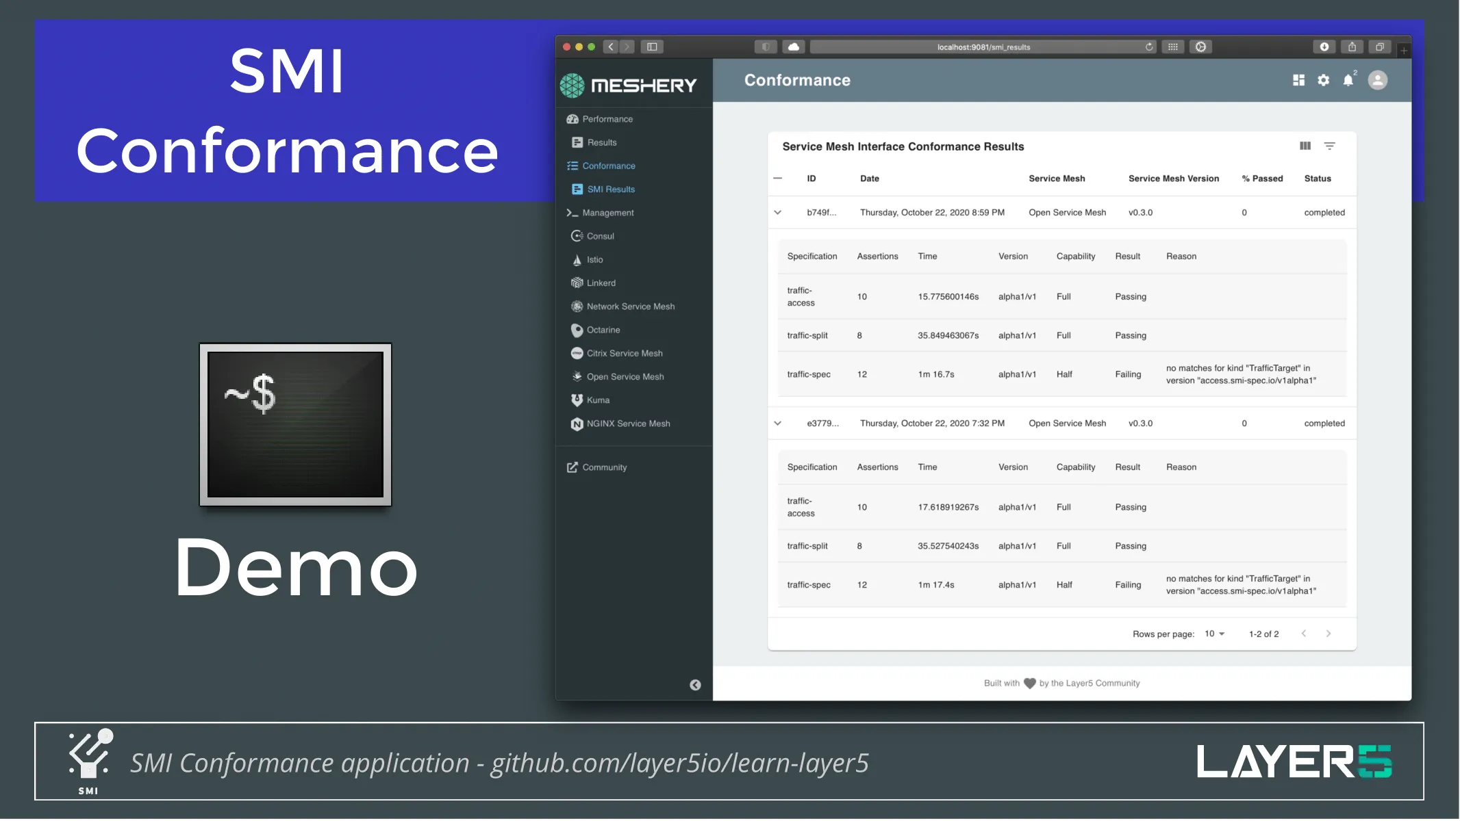Open the Community link in sidebar
Image resolution: width=1460 pixels, height=821 pixels.
coord(604,467)
